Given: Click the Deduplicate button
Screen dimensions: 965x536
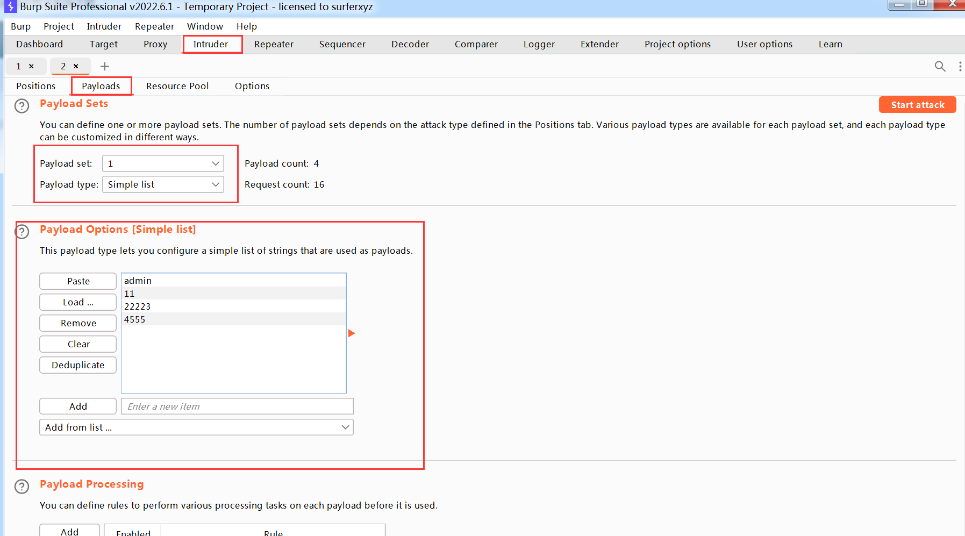Looking at the screenshot, I should point(78,365).
